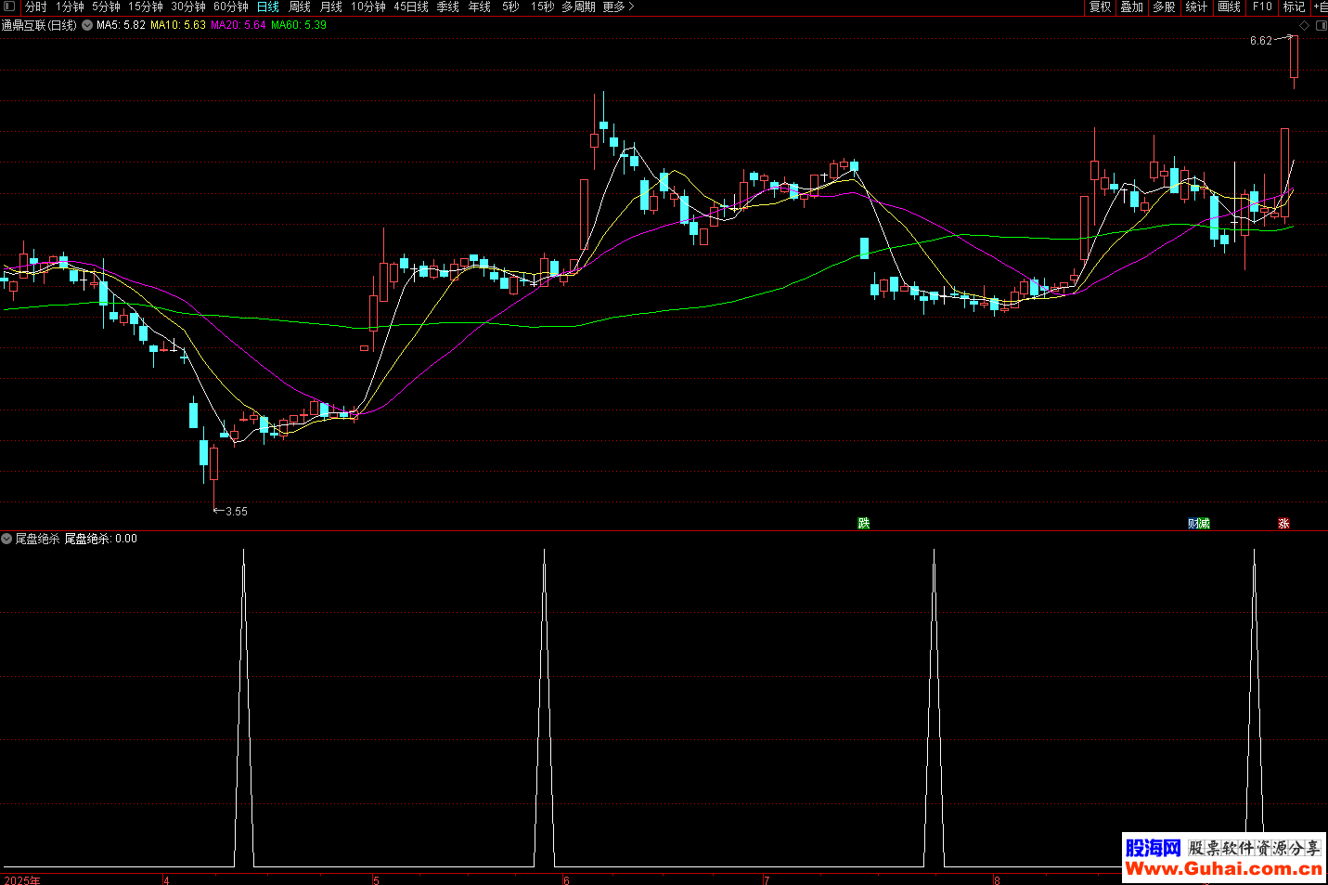Image resolution: width=1328 pixels, height=885 pixels.
Task: Click the green MA60: 5.39 label
Action: [299, 25]
